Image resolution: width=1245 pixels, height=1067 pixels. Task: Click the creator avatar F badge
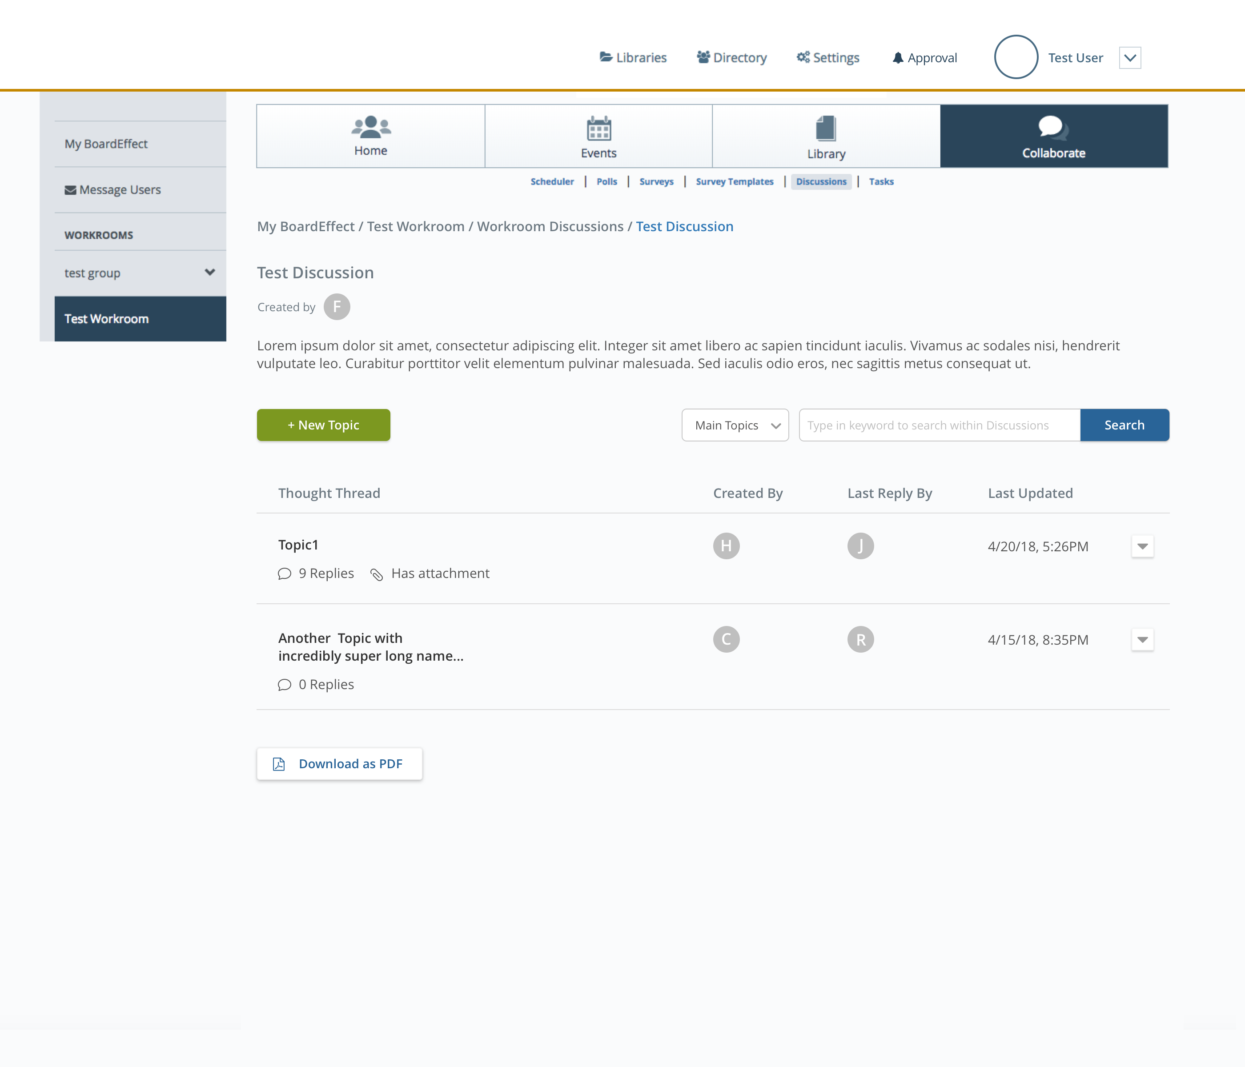[x=337, y=307]
